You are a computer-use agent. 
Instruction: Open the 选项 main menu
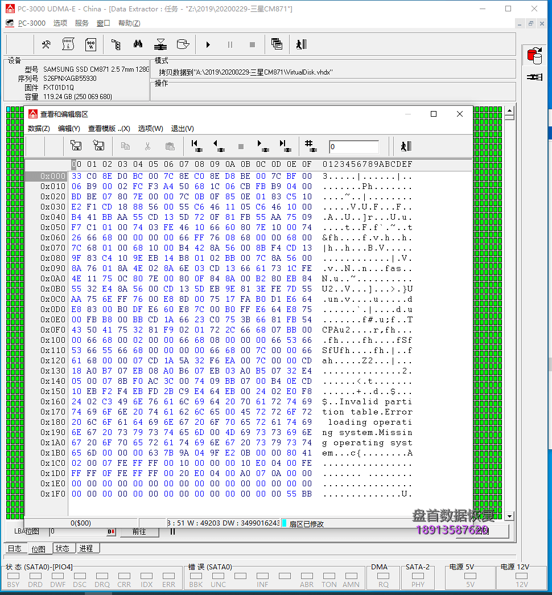[x=60, y=23]
